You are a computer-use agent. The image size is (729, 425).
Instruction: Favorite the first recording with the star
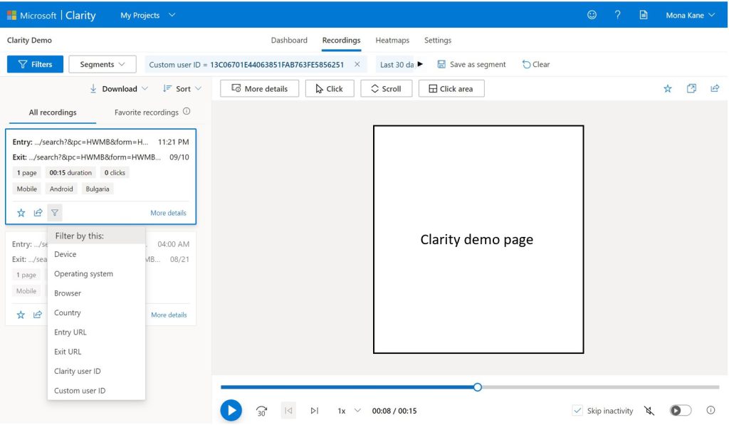pos(21,212)
